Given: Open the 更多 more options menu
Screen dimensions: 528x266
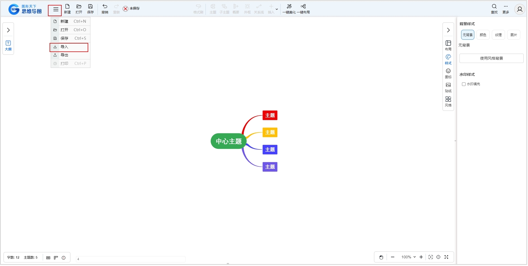Looking at the screenshot, I should tap(506, 9).
